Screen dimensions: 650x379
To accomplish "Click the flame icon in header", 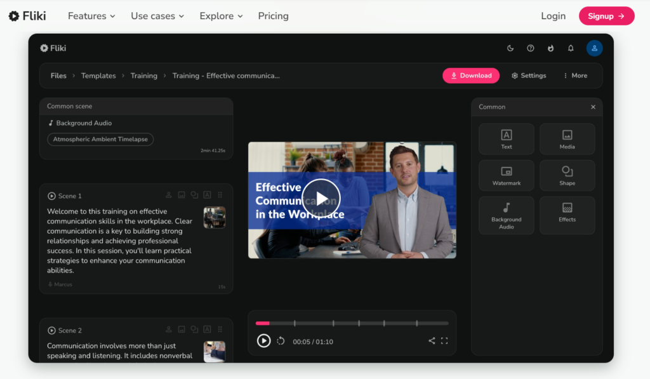I will coord(550,48).
